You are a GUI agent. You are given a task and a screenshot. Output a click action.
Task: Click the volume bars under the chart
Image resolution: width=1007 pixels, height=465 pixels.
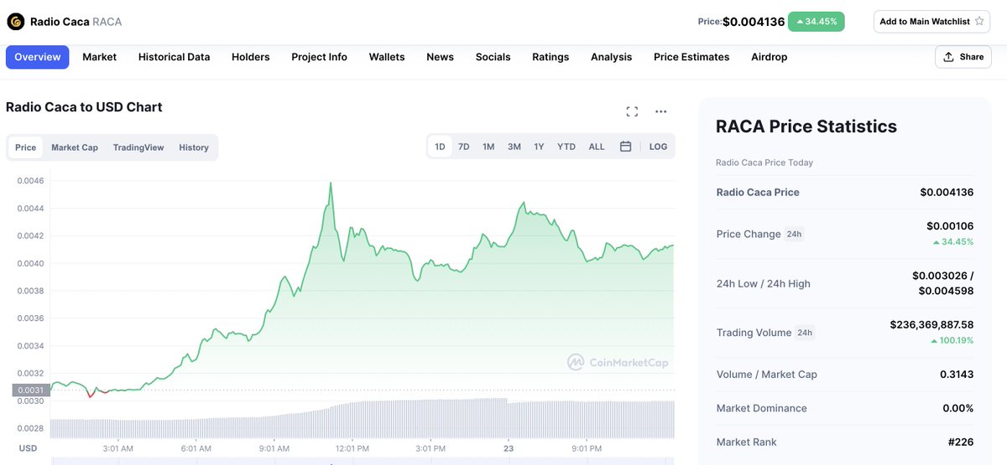tap(362, 418)
